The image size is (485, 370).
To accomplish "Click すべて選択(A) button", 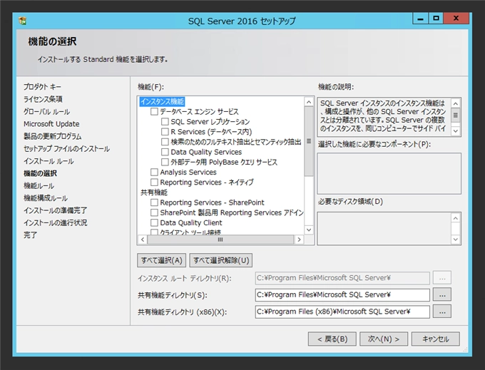I will 161,260.
